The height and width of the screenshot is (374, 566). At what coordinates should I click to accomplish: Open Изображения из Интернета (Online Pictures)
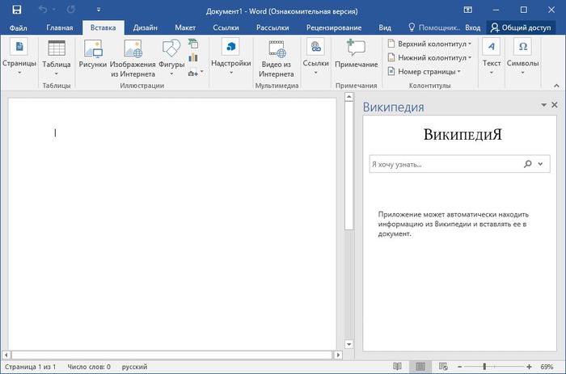point(133,49)
